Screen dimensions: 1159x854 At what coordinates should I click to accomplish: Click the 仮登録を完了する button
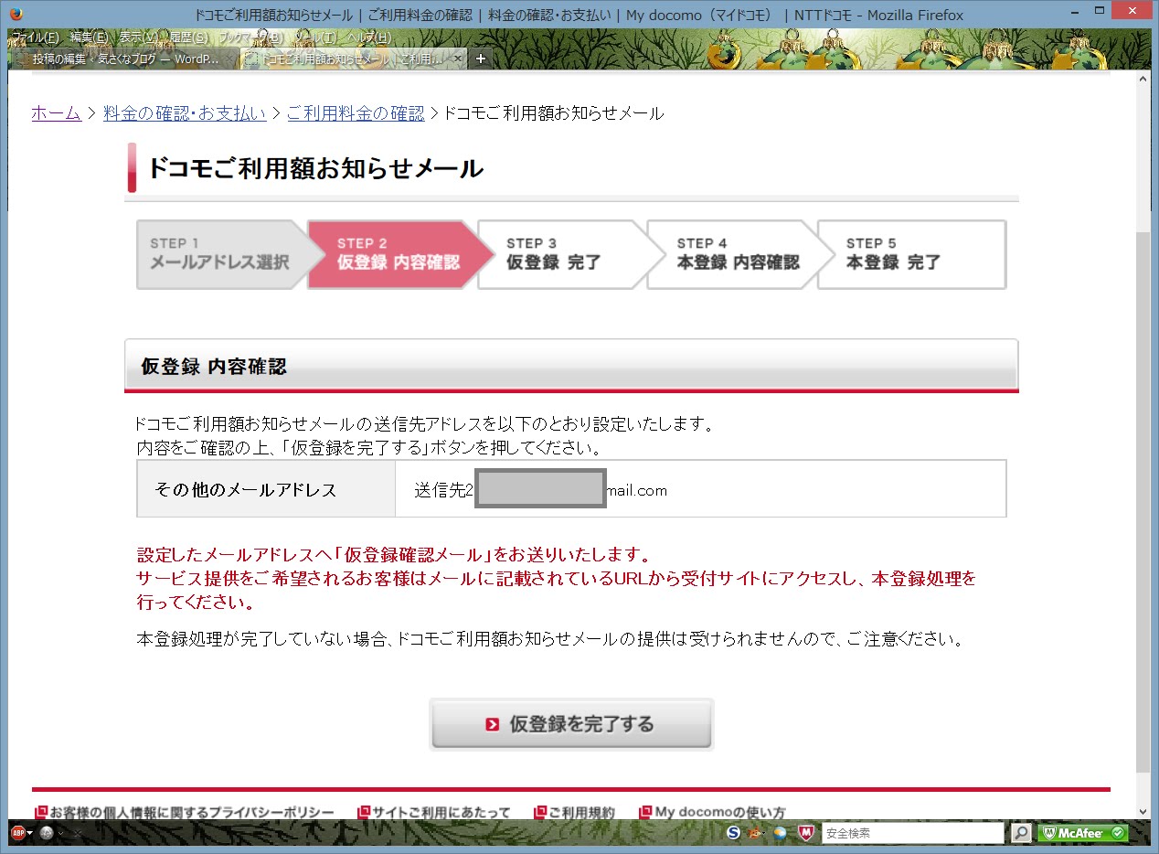(x=571, y=724)
